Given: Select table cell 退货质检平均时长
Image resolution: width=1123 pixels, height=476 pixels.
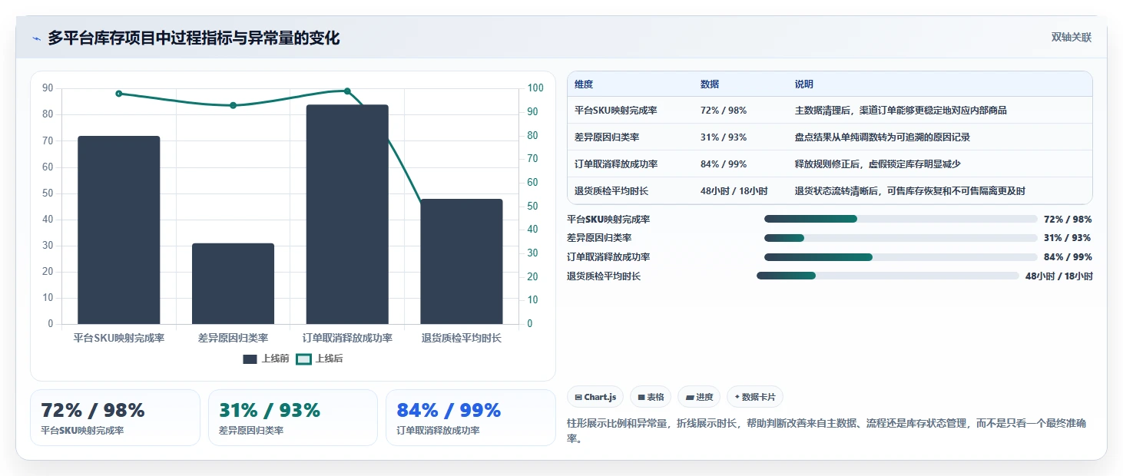Looking at the screenshot, I should (x=611, y=190).
